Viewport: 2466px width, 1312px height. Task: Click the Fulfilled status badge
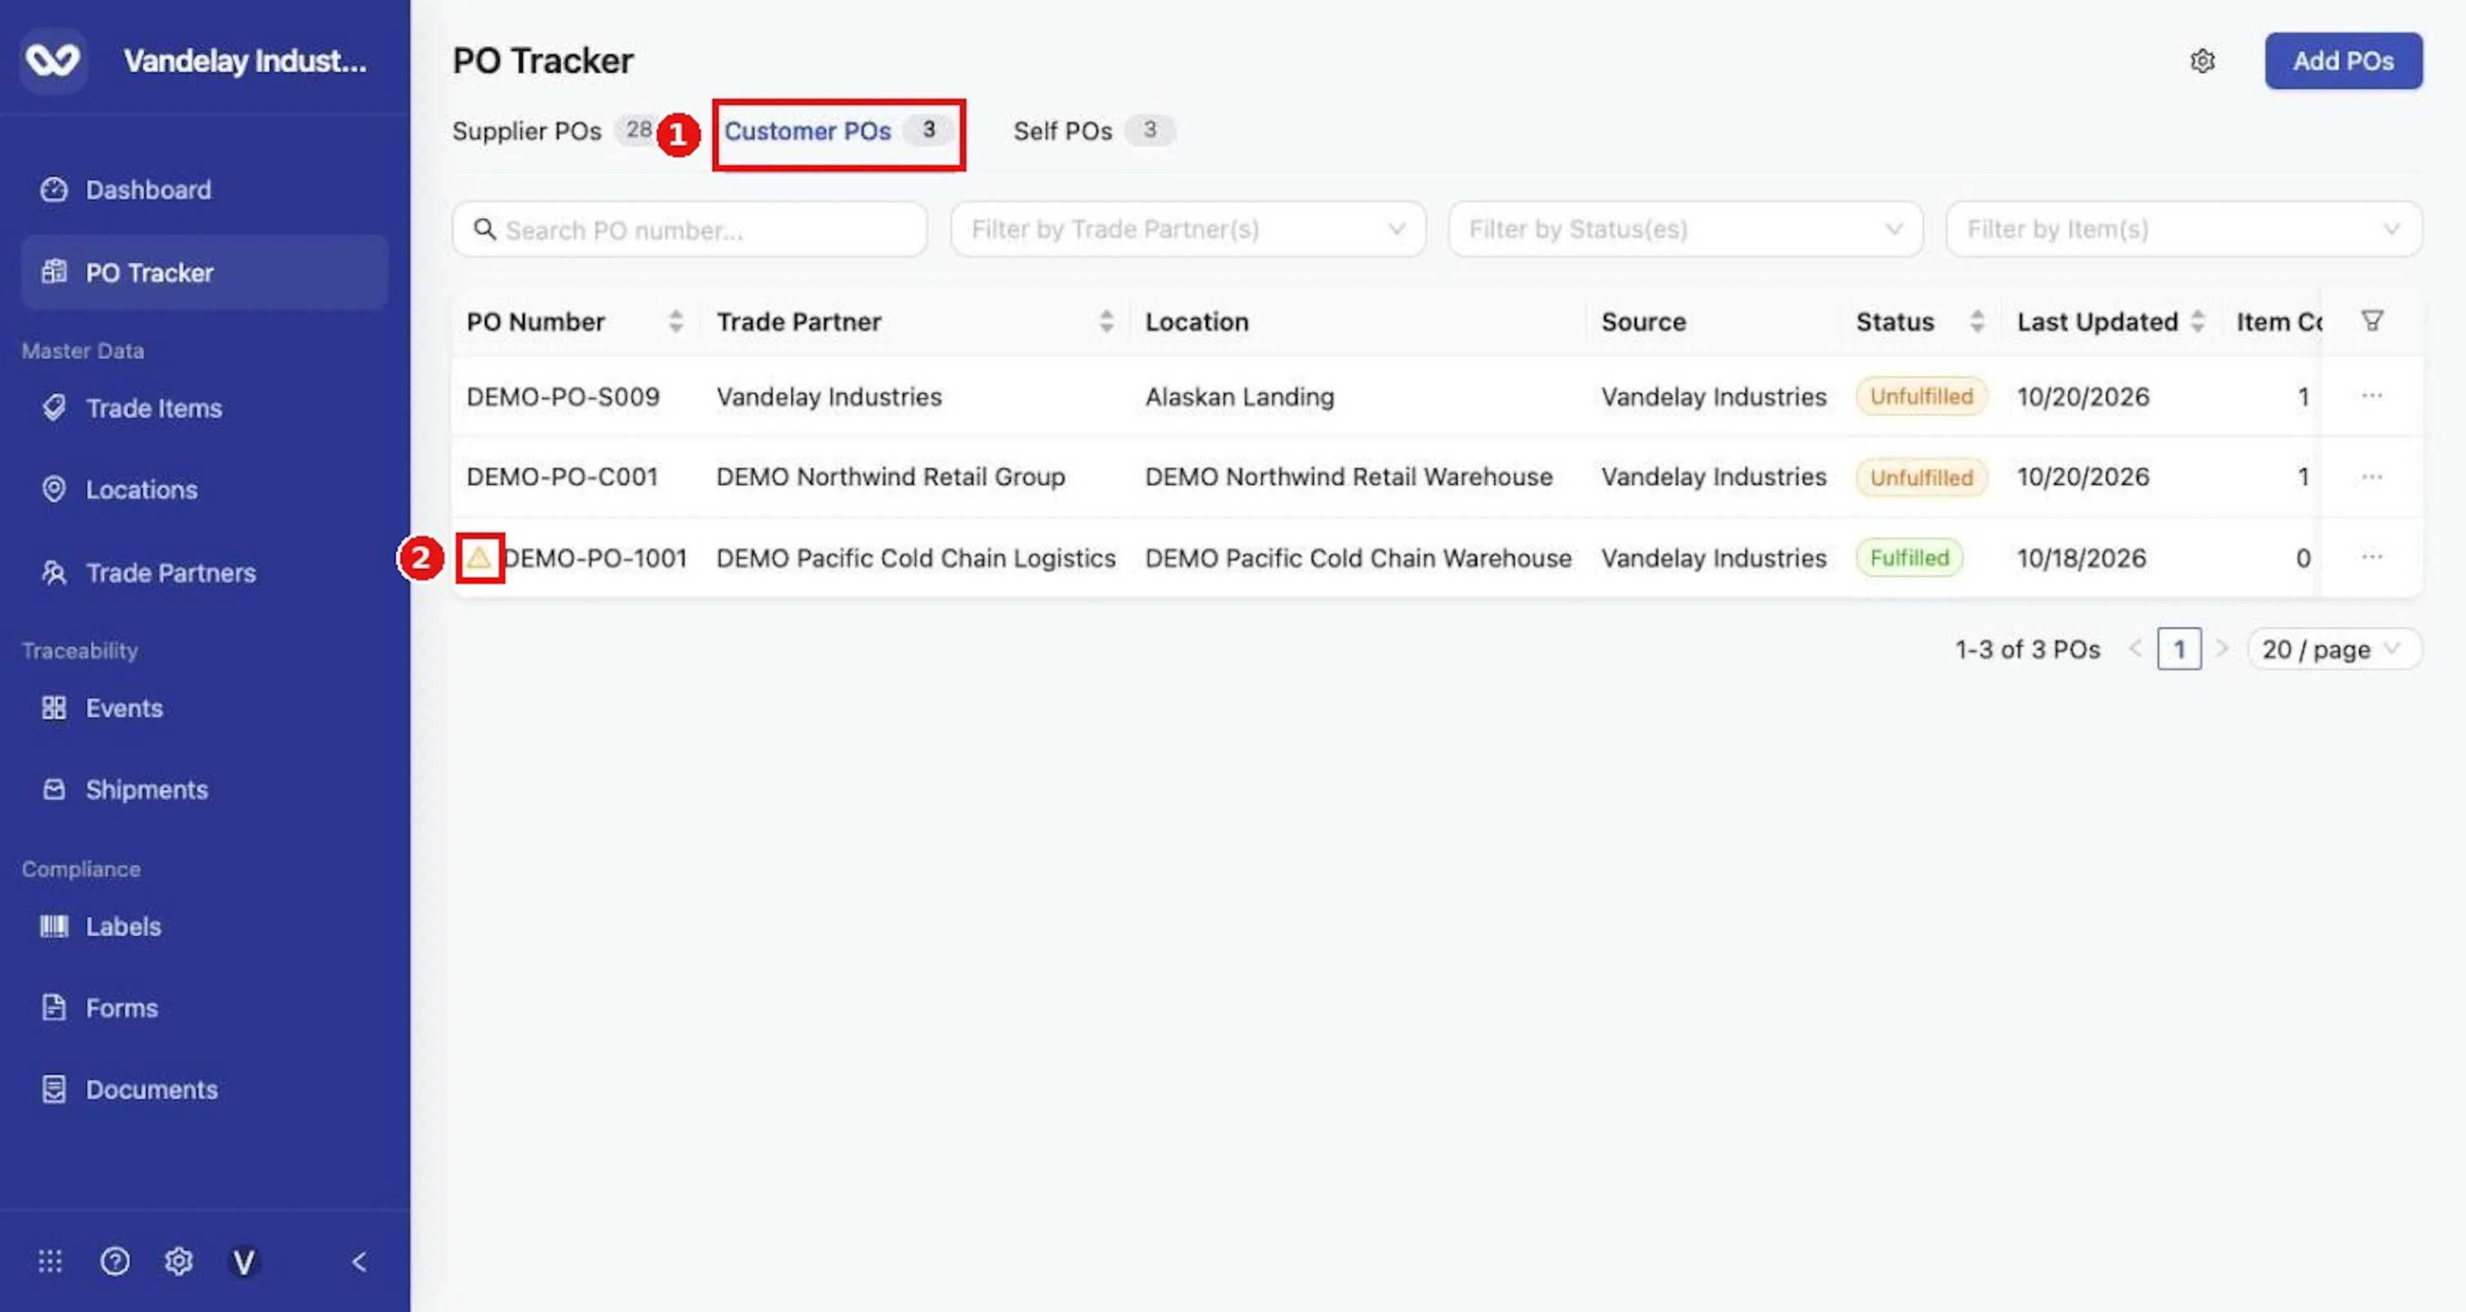(1909, 557)
